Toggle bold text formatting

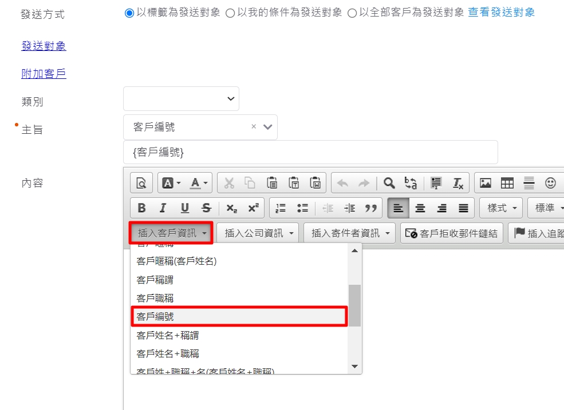click(x=142, y=208)
